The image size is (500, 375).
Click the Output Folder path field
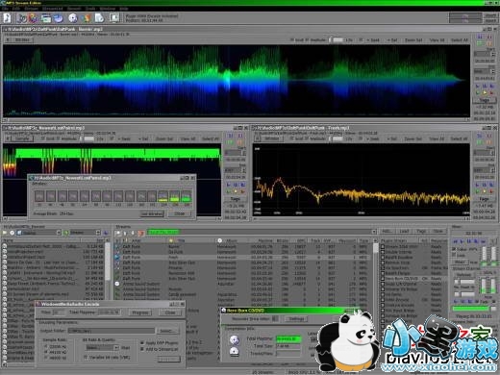[x=112, y=331]
